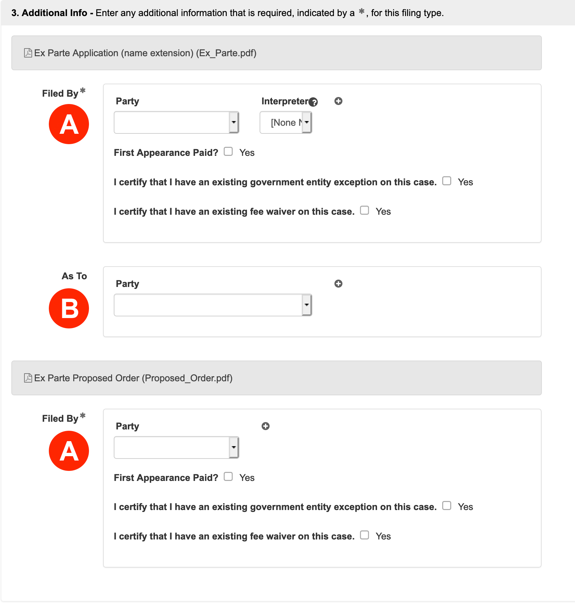
Task: Click the Ex Parte Proposed Order (Proposed_Order.pdf) title
Action: 133,378
